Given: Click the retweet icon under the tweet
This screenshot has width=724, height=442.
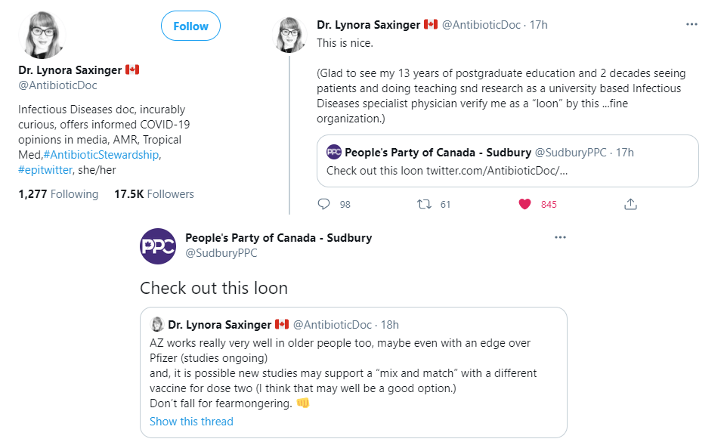Looking at the screenshot, I should 424,204.
